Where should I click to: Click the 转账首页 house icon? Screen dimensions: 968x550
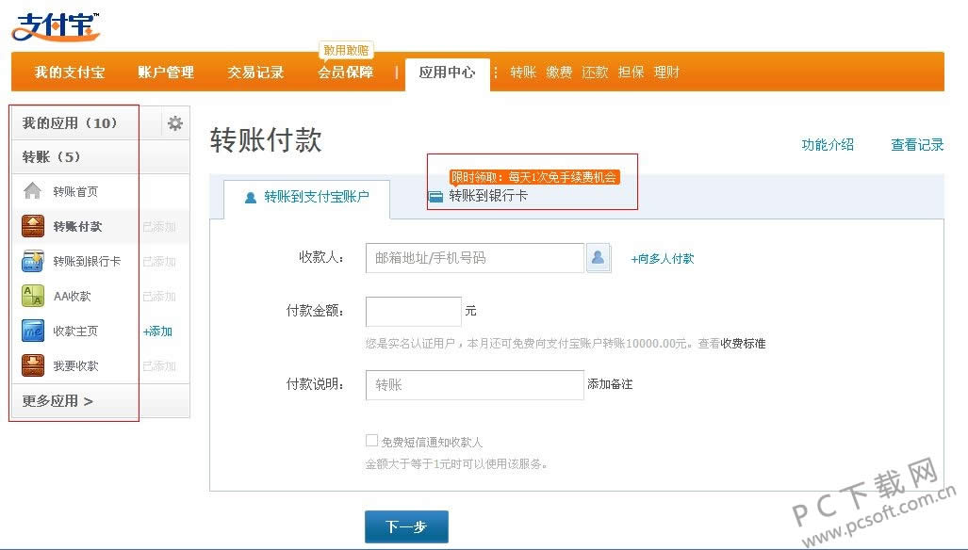[x=33, y=191]
